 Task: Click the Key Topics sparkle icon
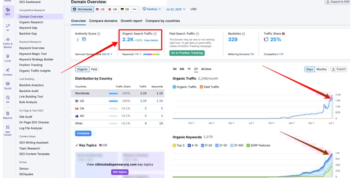77,145
